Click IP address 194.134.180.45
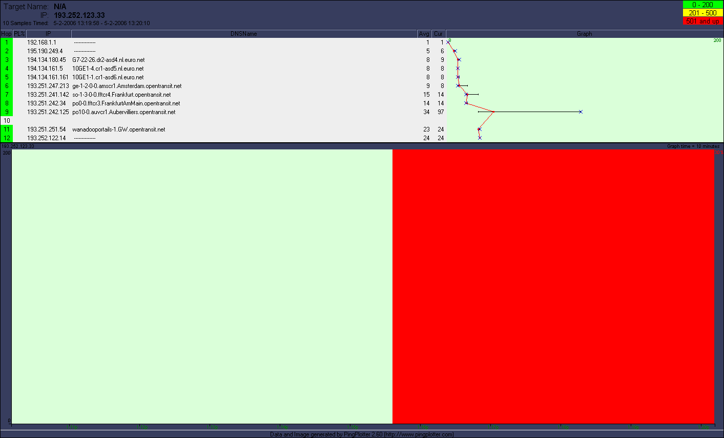724x438 pixels. point(47,60)
